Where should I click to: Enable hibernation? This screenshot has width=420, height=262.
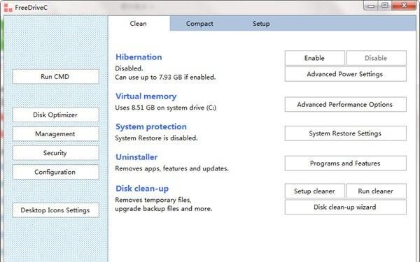point(315,58)
